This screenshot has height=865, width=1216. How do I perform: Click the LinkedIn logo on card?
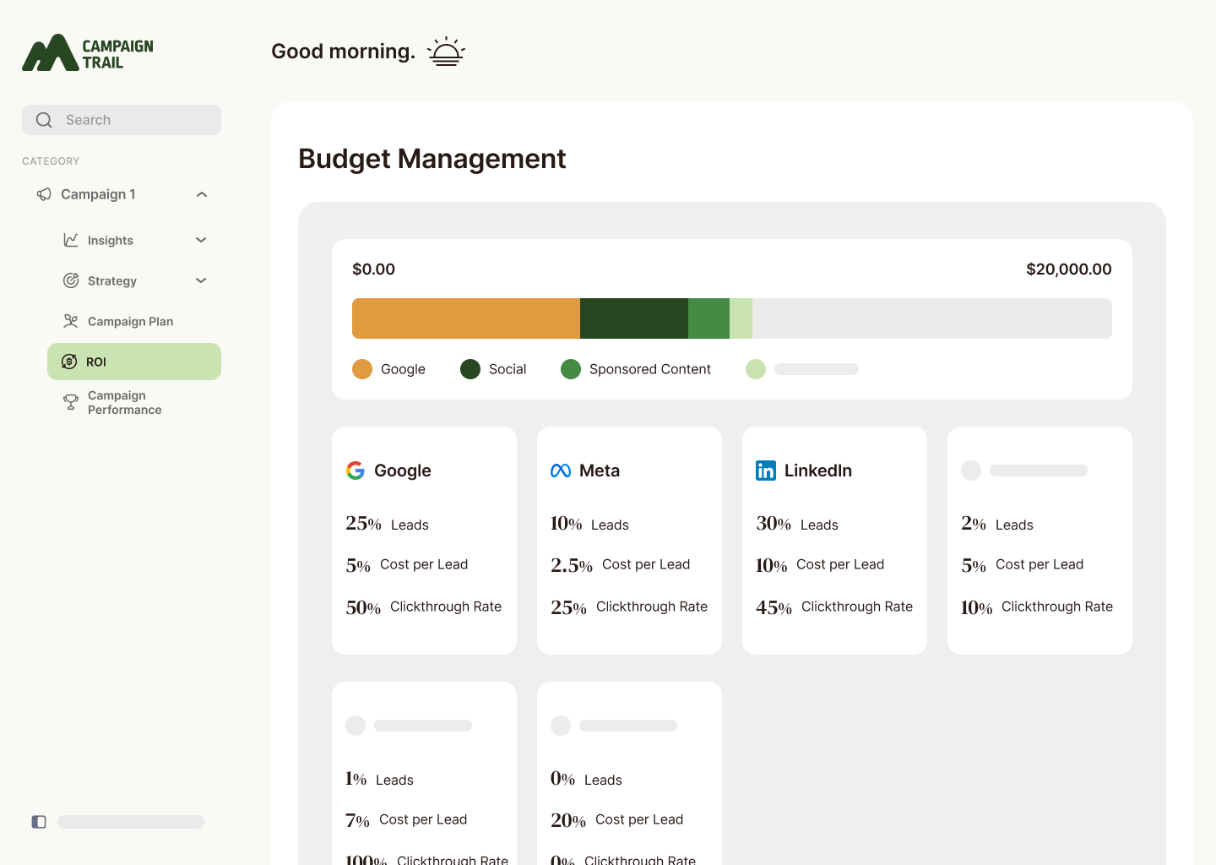click(766, 471)
